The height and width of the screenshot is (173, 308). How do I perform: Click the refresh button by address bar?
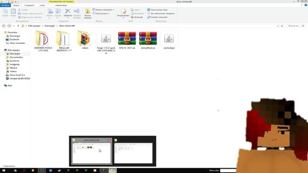(x=282, y=26)
